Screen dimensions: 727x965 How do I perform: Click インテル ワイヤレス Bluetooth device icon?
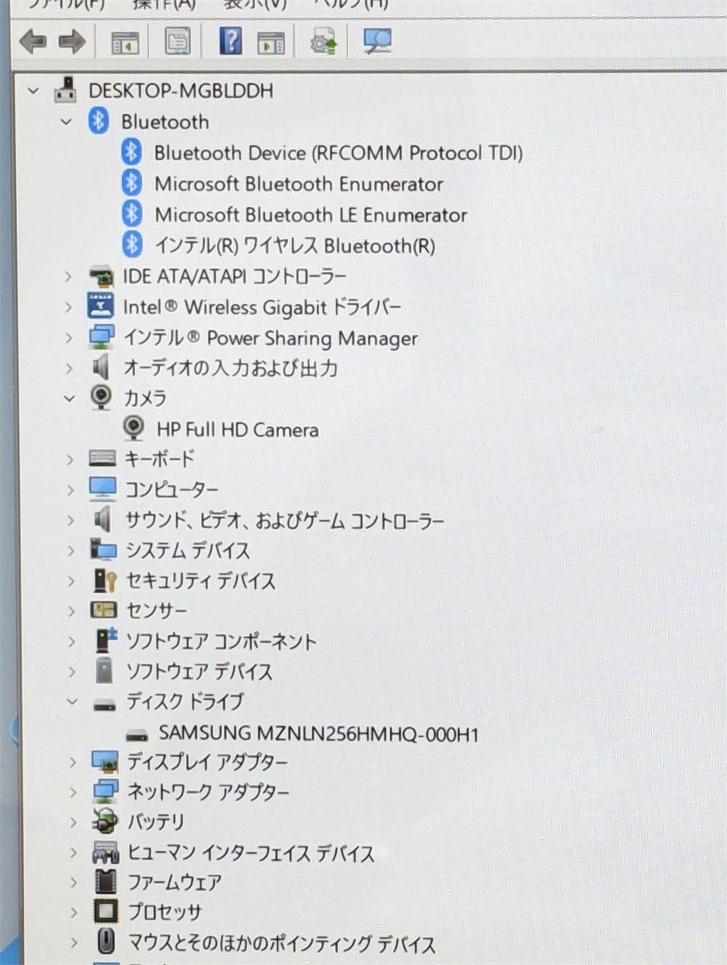(132, 245)
